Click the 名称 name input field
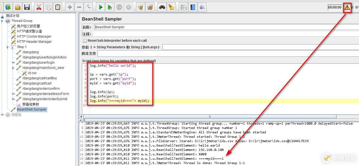The height and width of the screenshot is (166, 359). click(x=225, y=27)
